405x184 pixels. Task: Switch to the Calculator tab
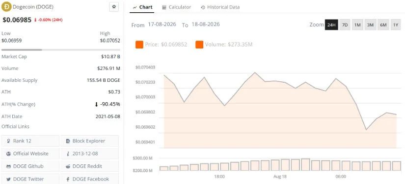[176, 7]
